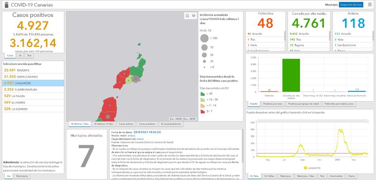Open the Casos activos map tab
The width and height of the screenshot is (376, 180).
click(126, 124)
